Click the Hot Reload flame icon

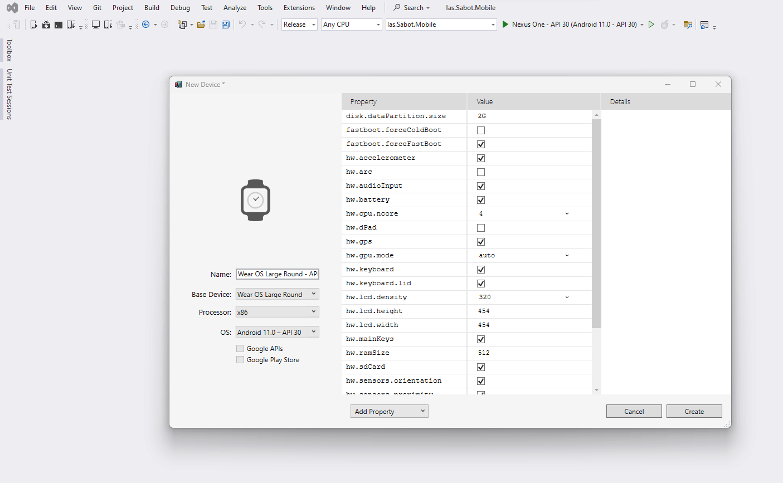(664, 25)
